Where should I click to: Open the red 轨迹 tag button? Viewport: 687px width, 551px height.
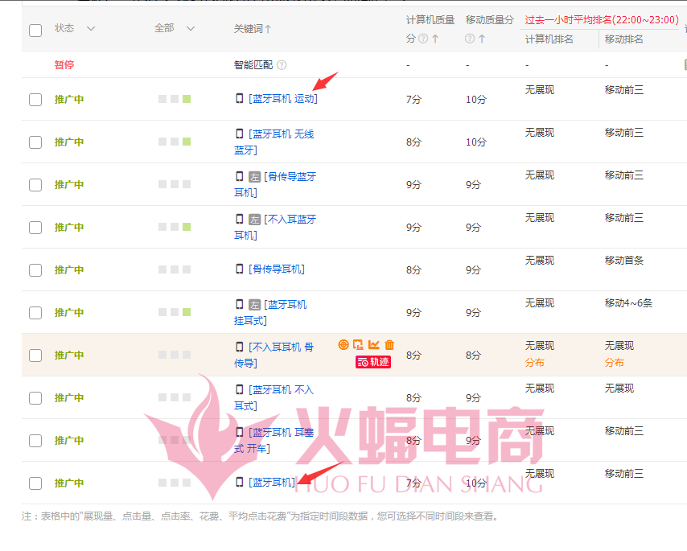(x=373, y=362)
